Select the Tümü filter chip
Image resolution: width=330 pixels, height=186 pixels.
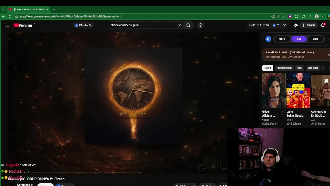pyautogui.click(x=268, y=68)
